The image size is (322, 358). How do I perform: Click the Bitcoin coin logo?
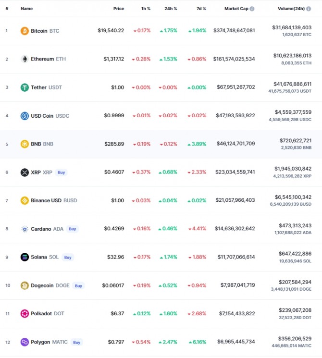point(25,31)
